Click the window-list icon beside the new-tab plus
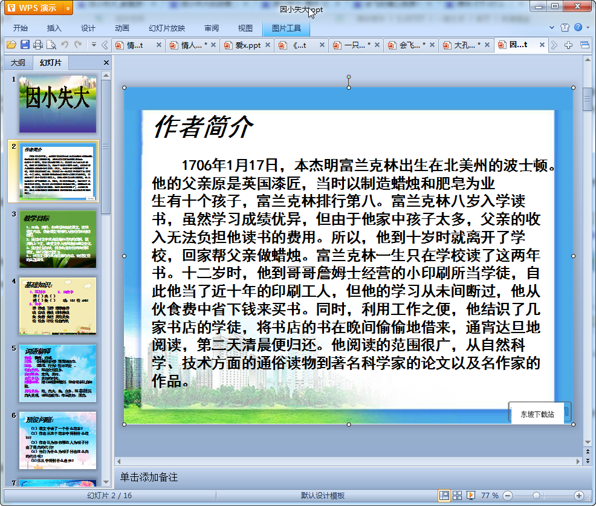The height and width of the screenshot is (506, 596). pyautogui.click(x=585, y=45)
